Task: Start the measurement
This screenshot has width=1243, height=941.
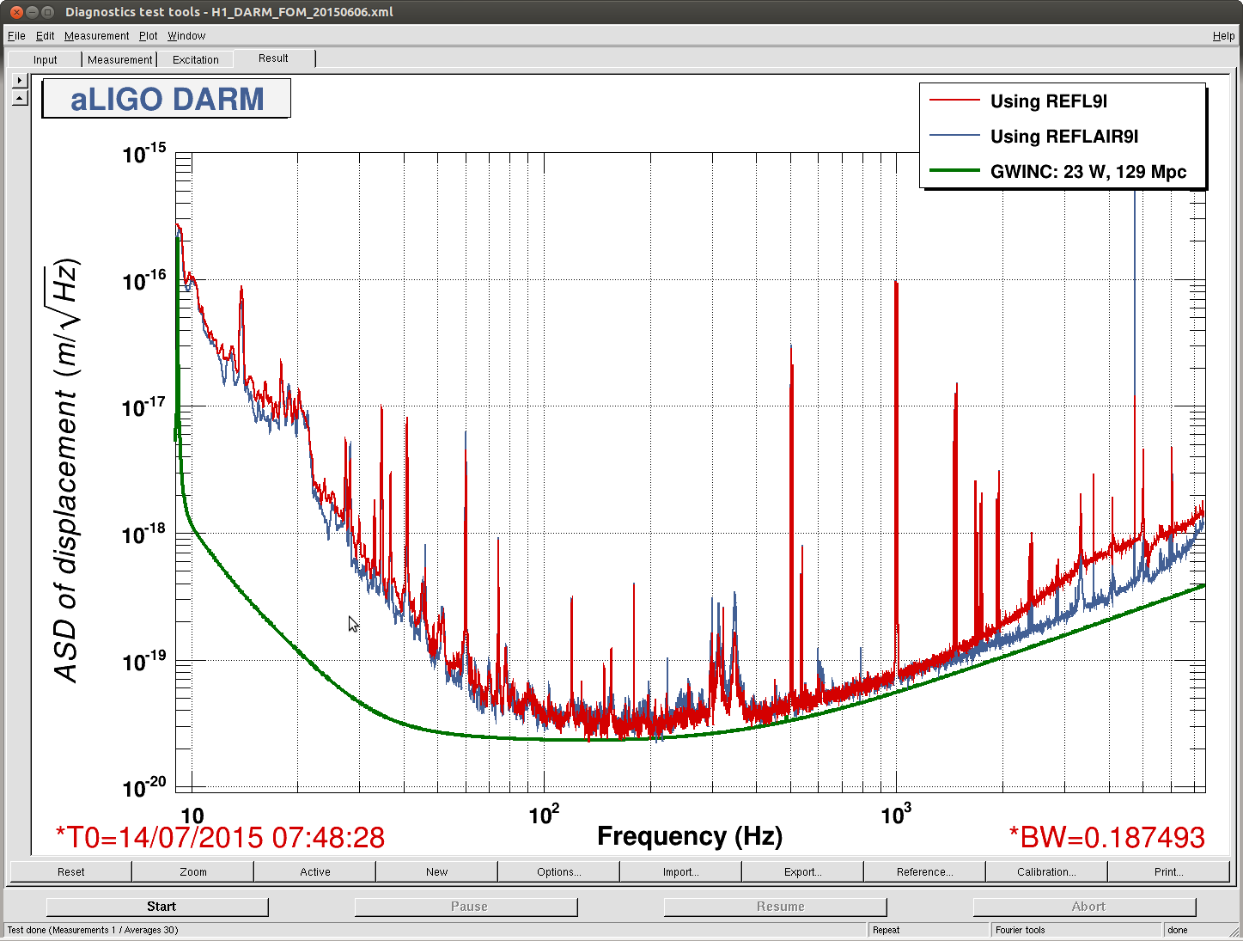Action: click(x=157, y=907)
